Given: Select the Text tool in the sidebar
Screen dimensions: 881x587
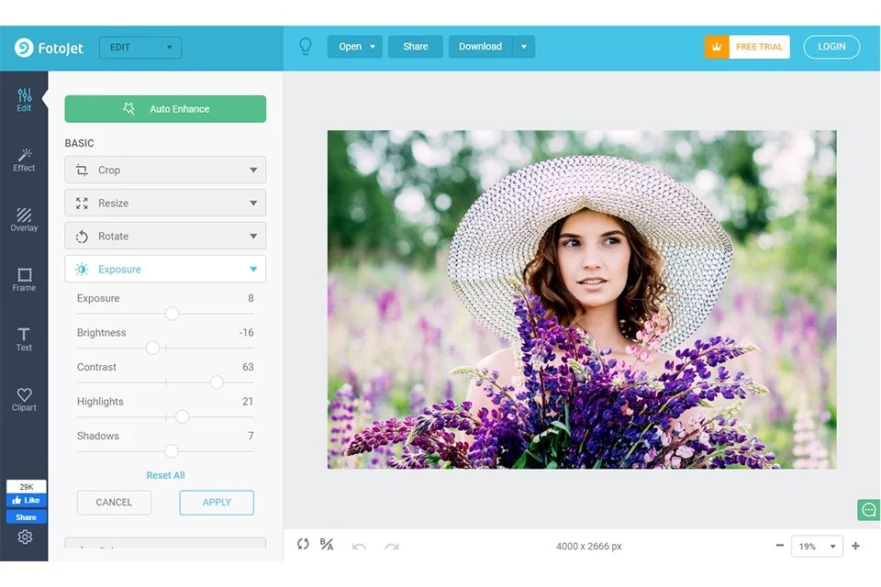Looking at the screenshot, I should 24,339.
